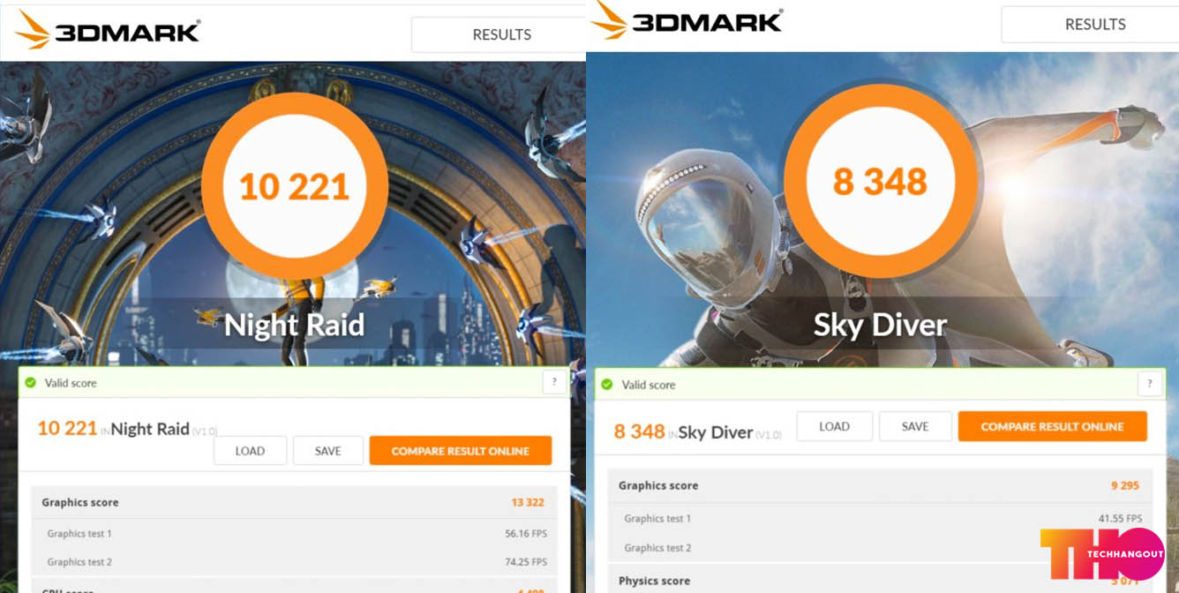Open the question mark help for Night Raid
1179x593 pixels.
554,382
